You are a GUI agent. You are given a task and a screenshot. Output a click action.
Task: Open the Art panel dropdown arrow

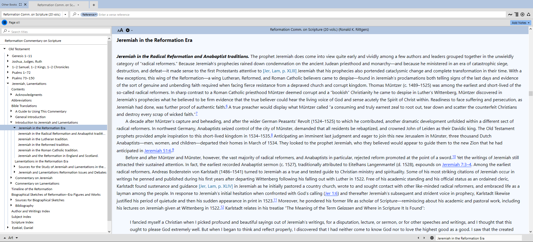(x=17, y=238)
